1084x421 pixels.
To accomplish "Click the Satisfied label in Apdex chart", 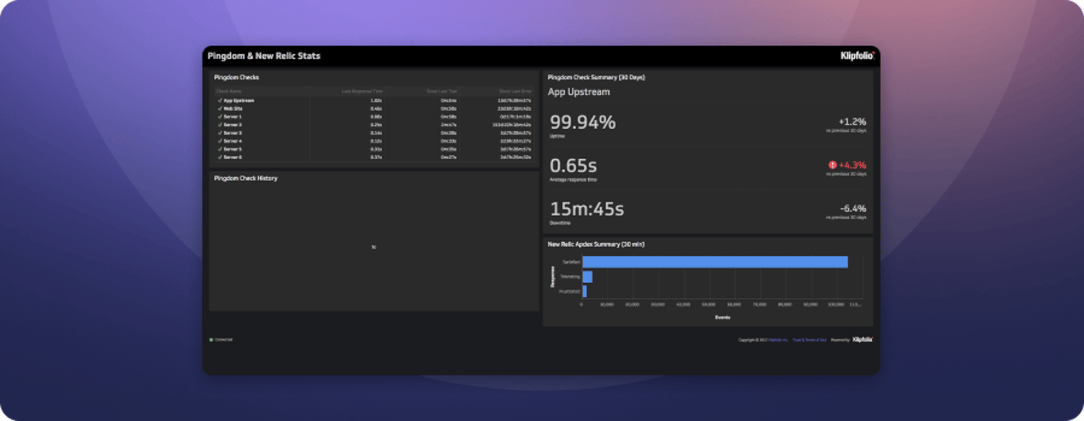I will (x=571, y=262).
